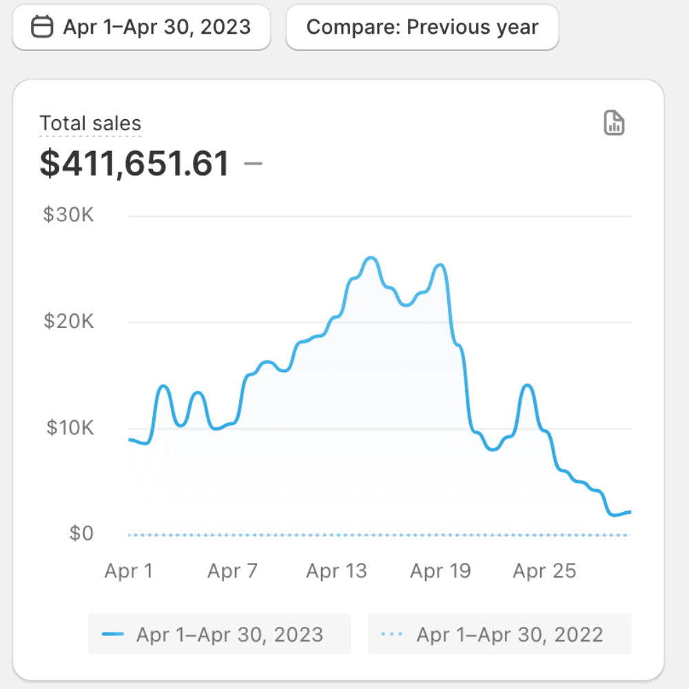Click the dash change indicator beside total

[253, 164]
